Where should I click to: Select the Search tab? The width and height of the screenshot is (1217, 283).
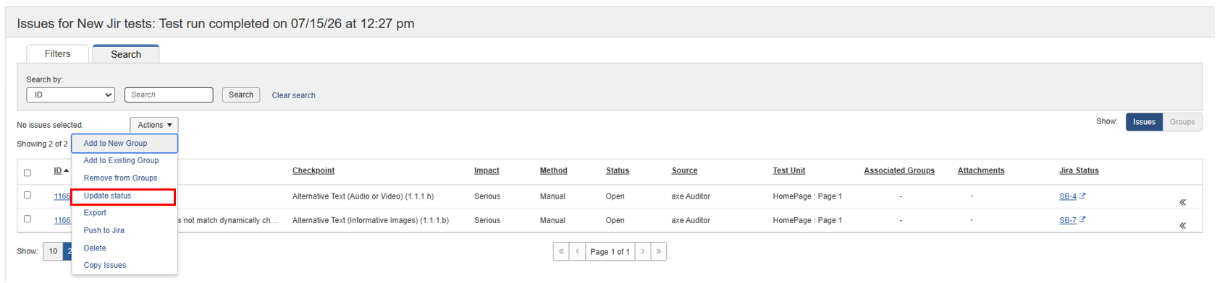126,54
